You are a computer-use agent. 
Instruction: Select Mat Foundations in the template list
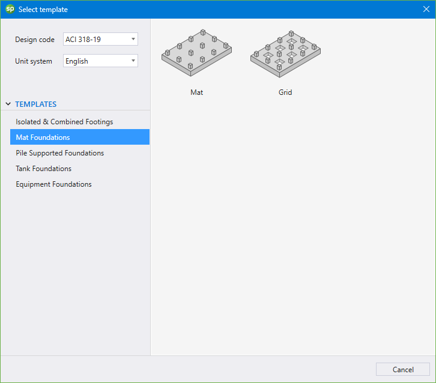(x=43, y=137)
